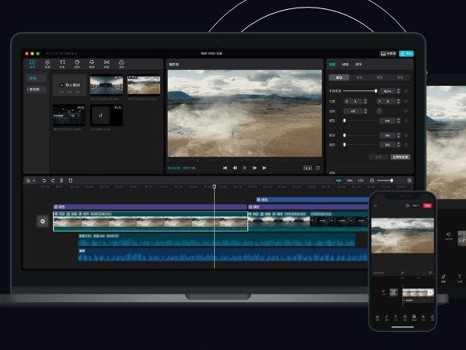Click the teal Export button at top right
This screenshot has width=466, height=350.
pyautogui.click(x=406, y=54)
